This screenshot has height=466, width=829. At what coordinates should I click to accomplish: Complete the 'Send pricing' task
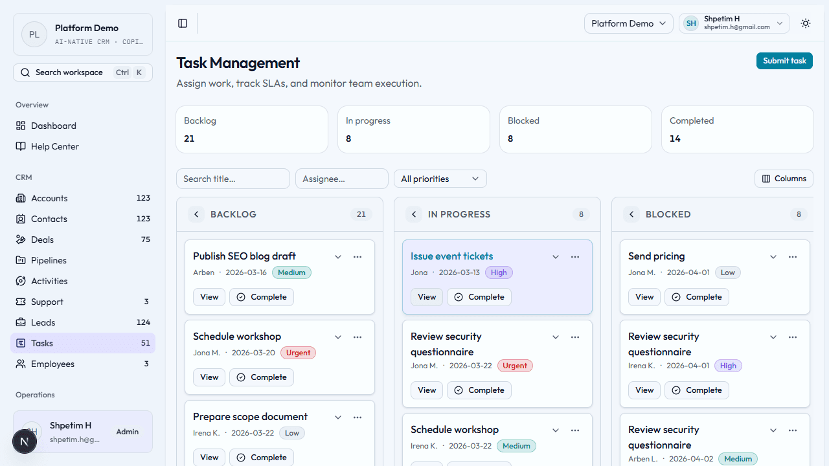[697, 296]
